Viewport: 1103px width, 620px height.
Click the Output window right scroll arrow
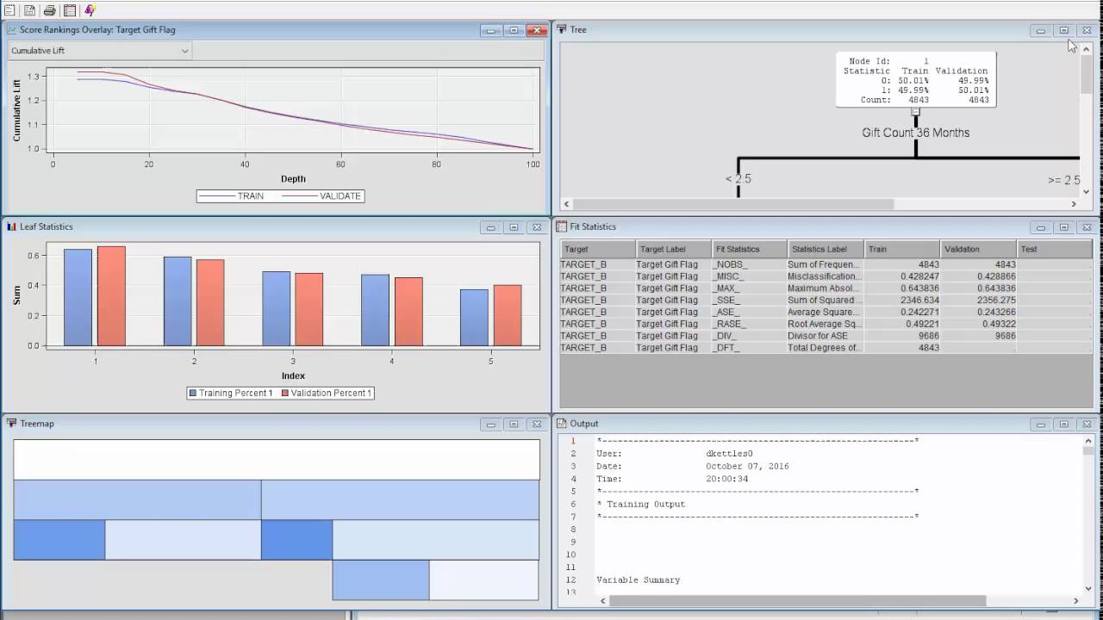click(x=1075, y=600)
